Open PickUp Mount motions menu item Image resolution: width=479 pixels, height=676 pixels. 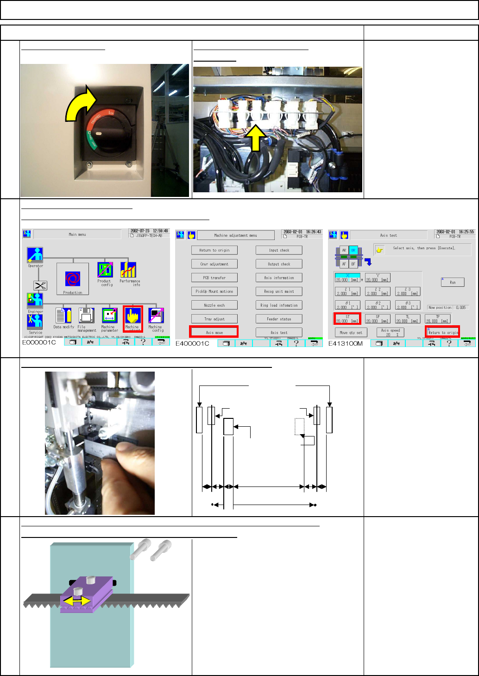(x=214, y=291)
